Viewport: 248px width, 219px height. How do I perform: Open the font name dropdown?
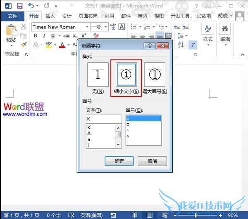click(x=87, y=27)
